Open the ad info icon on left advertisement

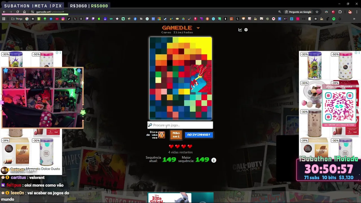coord(57,53)
